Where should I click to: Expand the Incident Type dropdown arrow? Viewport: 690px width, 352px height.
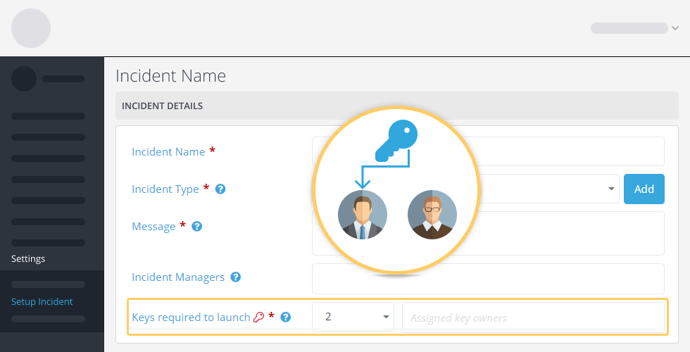(611, 189)
